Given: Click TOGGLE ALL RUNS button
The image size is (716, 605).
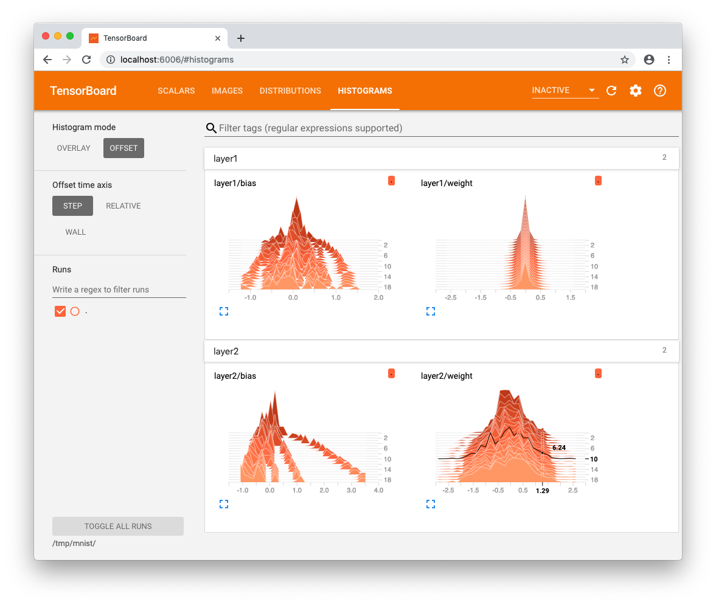Looking at the screenshot, I should pos(118,526).
